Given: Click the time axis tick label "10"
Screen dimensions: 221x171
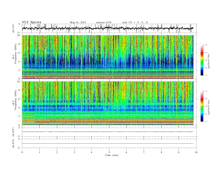Looking at the screenshot, I should coord(196,152).
